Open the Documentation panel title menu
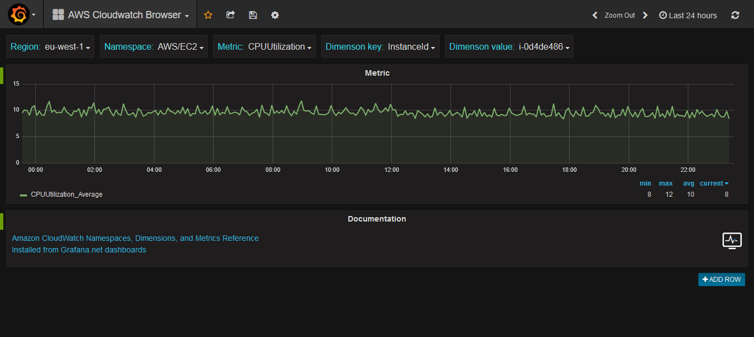 377,219
